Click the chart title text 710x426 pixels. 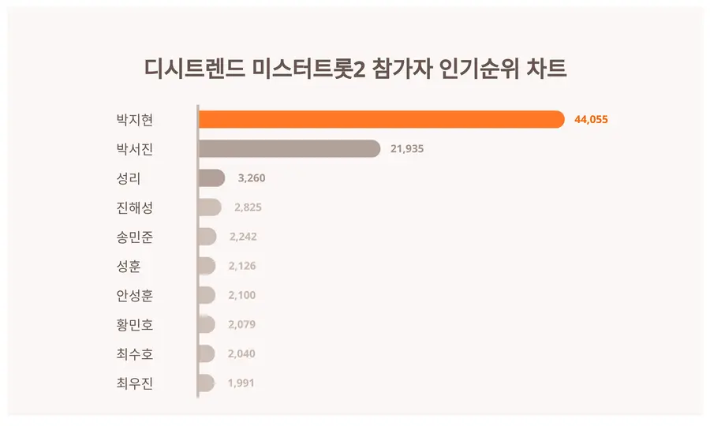click(355, 69)
